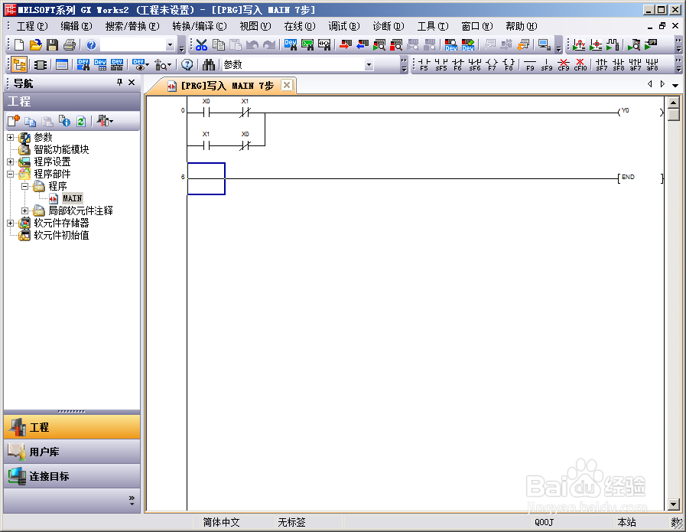Screen dimensions: 686x532
Task: Insert rising pulse contact sF7
Action: [x=602, y=65]
